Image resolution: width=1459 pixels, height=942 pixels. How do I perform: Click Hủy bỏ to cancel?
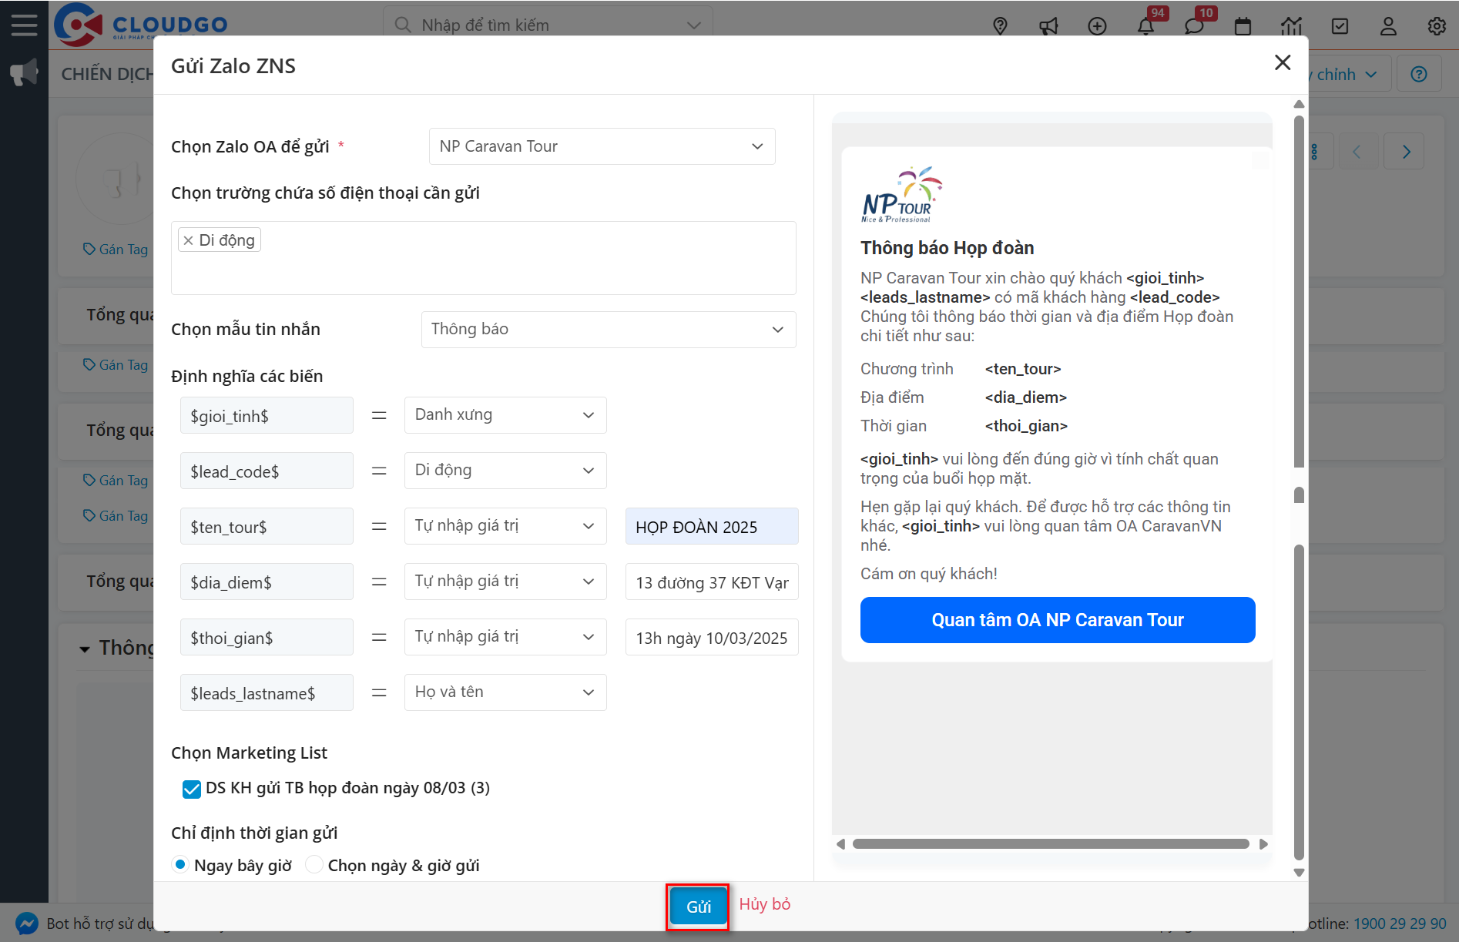(x=764, y=904)
